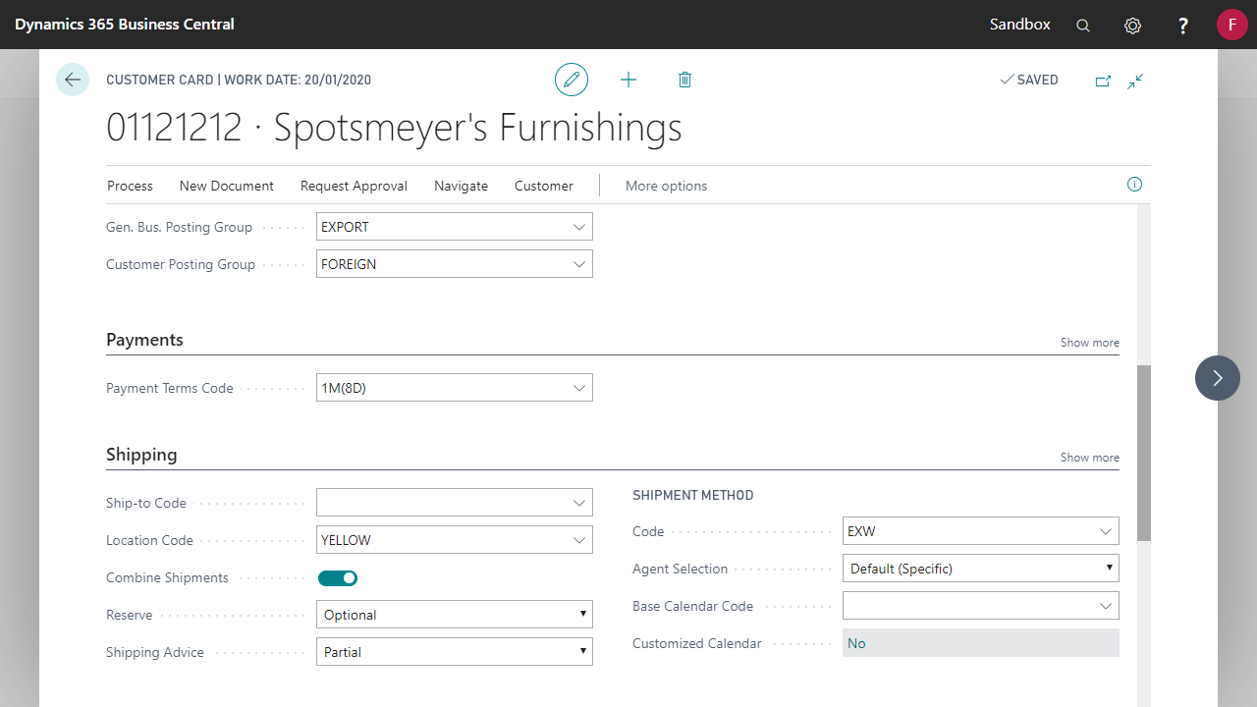
Task: Show the FactBox info icon
Action: click(1134, 185)
